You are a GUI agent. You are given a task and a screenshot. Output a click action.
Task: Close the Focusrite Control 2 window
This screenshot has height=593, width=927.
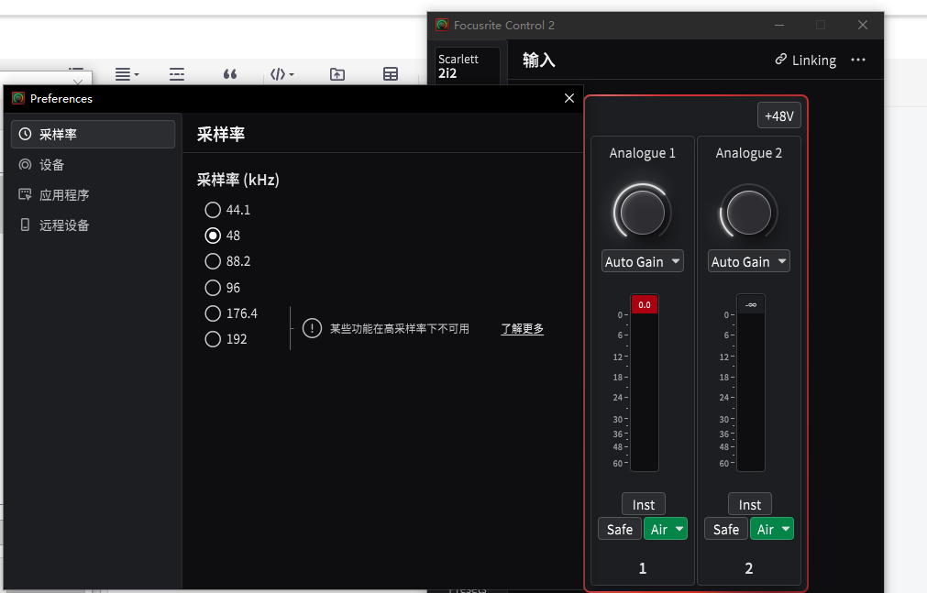[863, 25]
